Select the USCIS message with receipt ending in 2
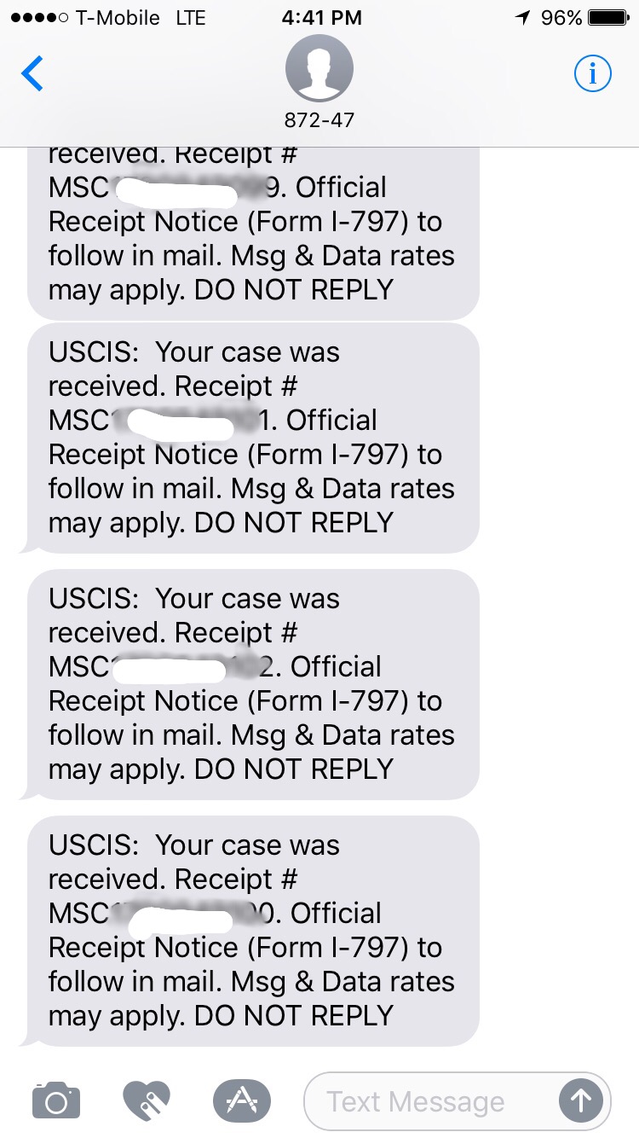The image size is (639, 1138). point(253,684)
